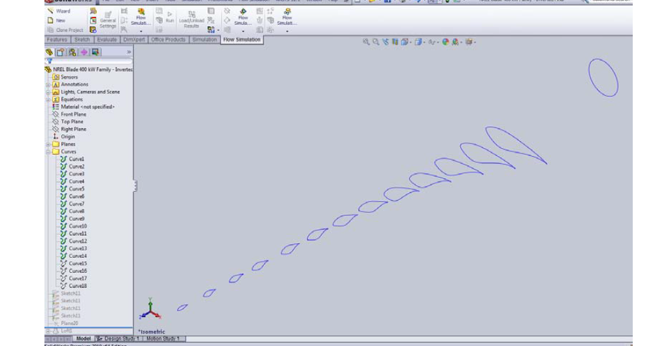670x346 pixels.
Task: Open the DimXpertManager tab icon
Action: [84, 52]
